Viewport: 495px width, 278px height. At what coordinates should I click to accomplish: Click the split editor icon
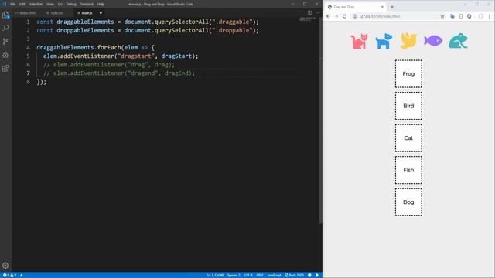tap(309, 12)
